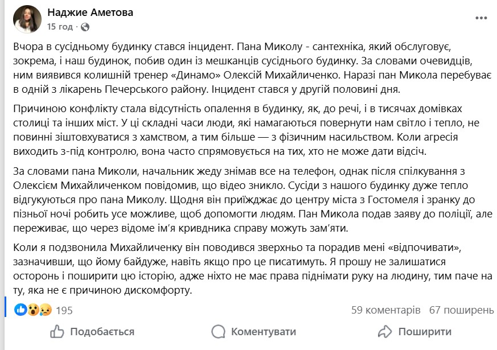View the "67 поширень" shares list
Screen dimensions: 497x350
click(x=461, y=310)
